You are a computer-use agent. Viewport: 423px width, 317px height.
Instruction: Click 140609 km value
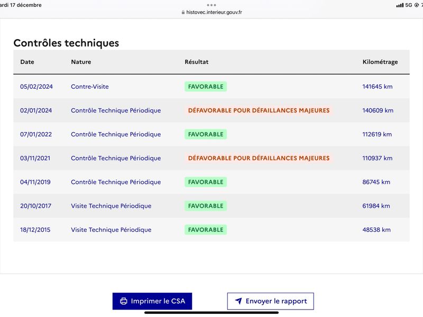pos(378,110)
